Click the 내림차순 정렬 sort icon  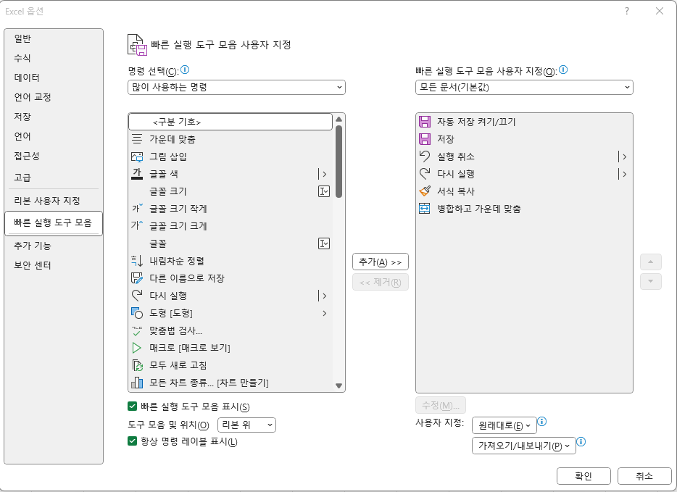click(x=137, y=261)
